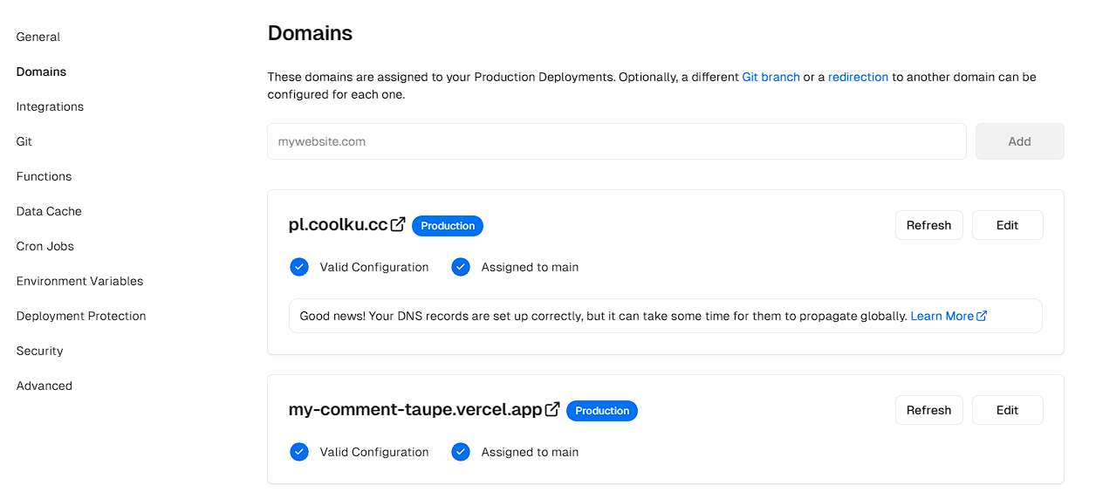Screen dimensions: 1096x492
Task: Open the General settings section
Action: click(38, 37)
